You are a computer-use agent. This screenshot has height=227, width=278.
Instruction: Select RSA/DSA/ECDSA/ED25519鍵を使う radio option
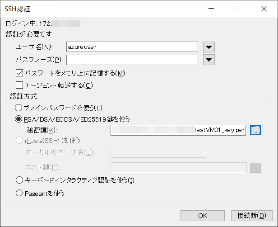(19, 119)
